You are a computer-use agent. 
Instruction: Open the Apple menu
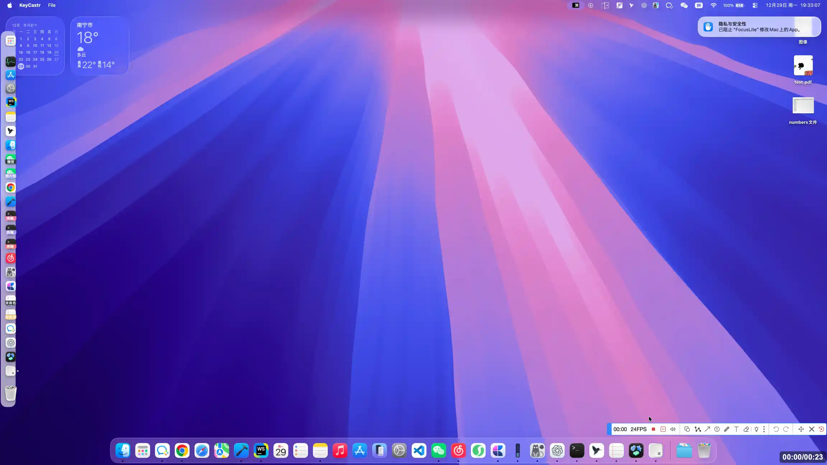pyautogui.click(x=10, y=5)
